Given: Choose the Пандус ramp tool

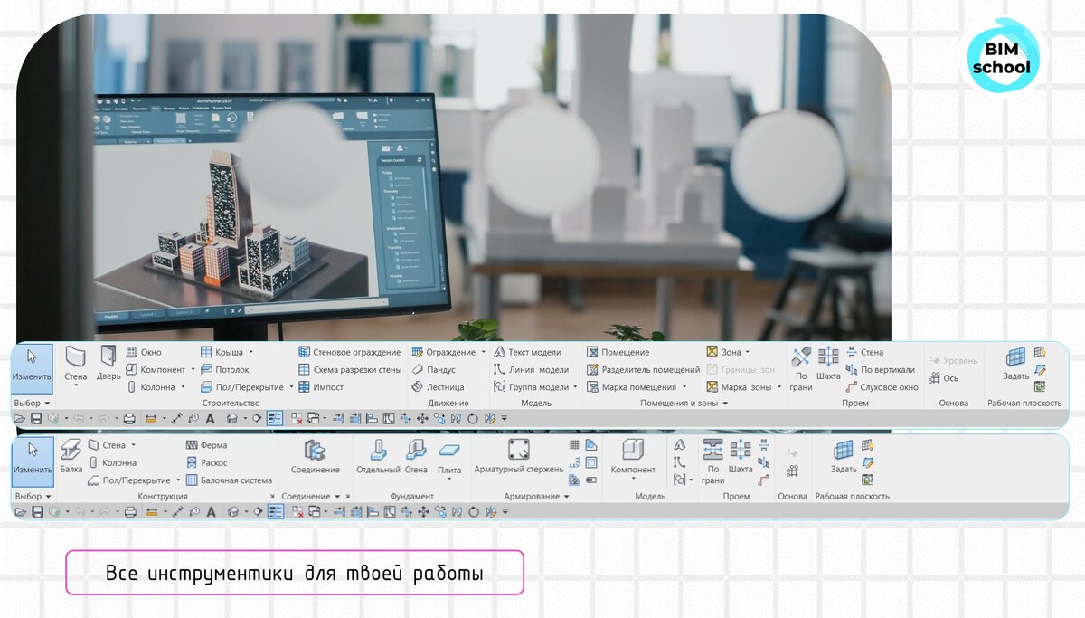Looking at the screenshot, I should 433,369.
